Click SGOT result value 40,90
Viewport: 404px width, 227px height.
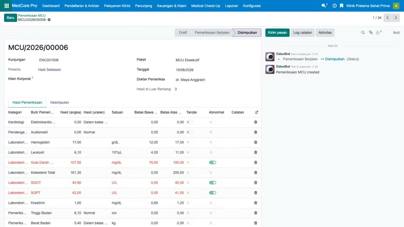pyautogui.click(x=77, y=183)
